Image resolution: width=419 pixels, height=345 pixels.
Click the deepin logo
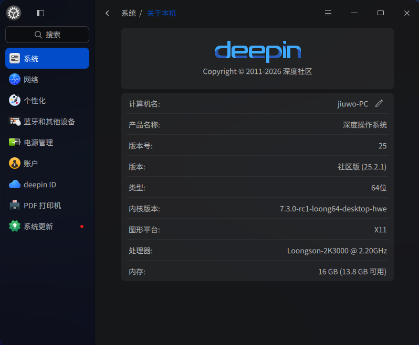pyautogui.click(x=258, y=51)
